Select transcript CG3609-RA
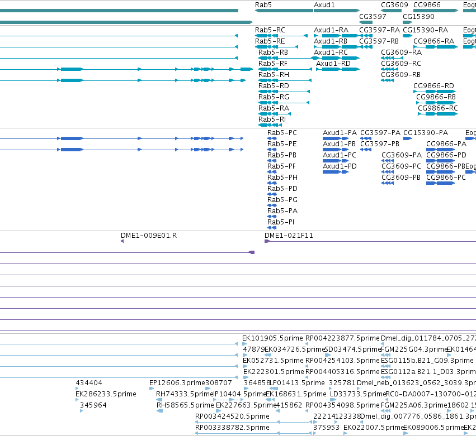This screenshot has height=436, width=476. [x=401, y=52]
